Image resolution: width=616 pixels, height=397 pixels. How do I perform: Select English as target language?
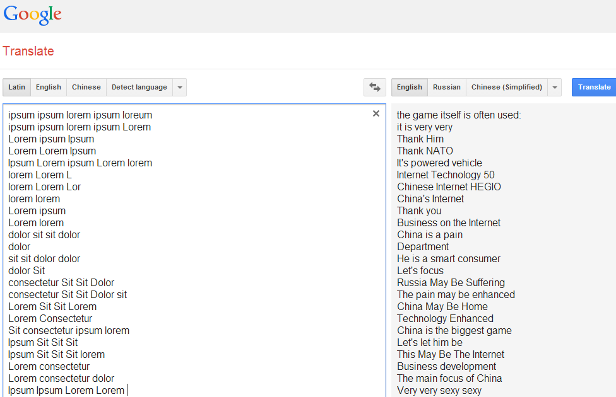coord(410,87)
